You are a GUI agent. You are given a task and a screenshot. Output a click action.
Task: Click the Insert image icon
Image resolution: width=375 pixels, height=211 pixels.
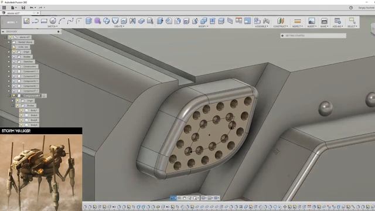[312, 21]
